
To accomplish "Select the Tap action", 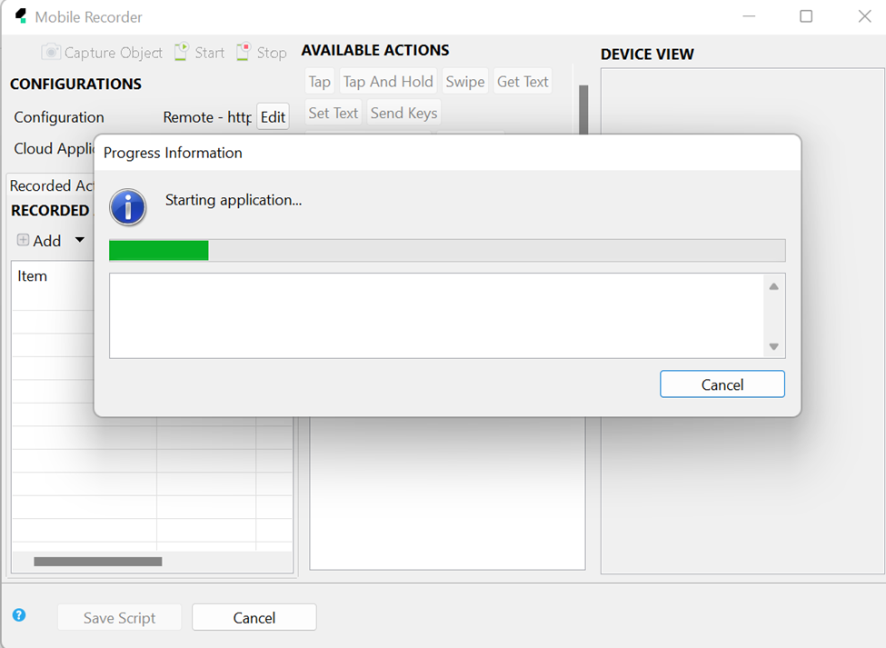I will (x=319, y=82).
